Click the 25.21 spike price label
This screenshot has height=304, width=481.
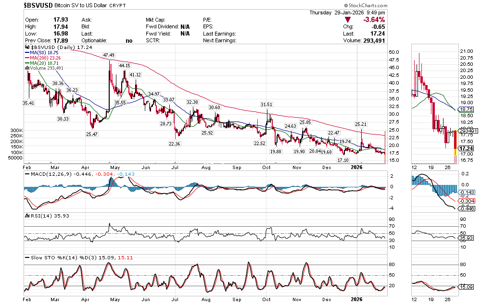click(x=361, y=124)
